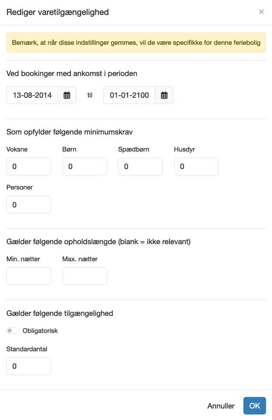Click inside the Max. nætter field
This screenshot has width=272, height=420.
click(x=85, y=276)
